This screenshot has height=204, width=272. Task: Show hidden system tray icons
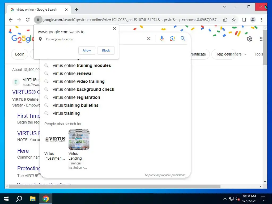point(225,199)
